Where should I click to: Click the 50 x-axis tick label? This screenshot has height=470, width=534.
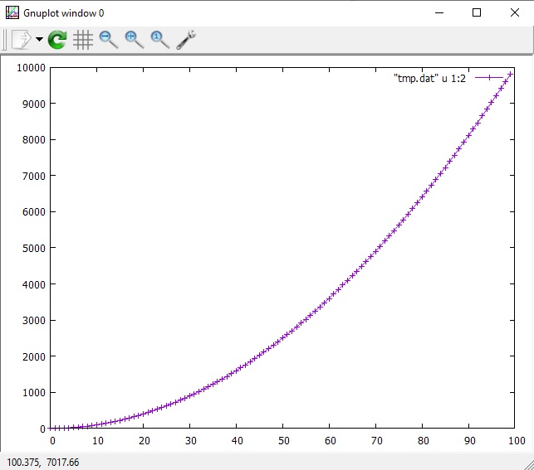pyautogui.click(x=283, y=441)
